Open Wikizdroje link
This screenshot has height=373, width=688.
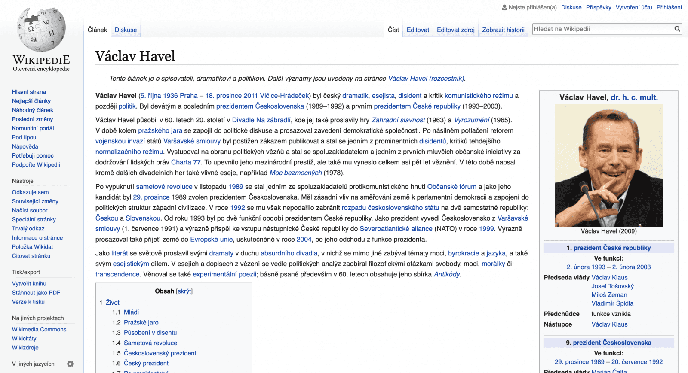click(25, 348)
